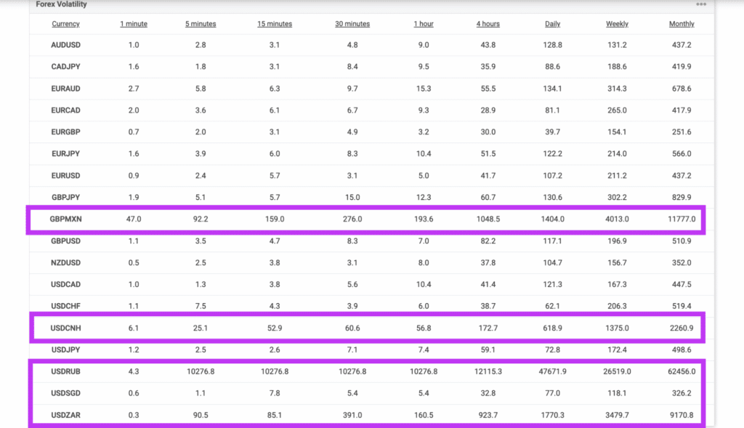Click the Monthly column header
This screenshot has height=428, width=744.
coord(682,24)
